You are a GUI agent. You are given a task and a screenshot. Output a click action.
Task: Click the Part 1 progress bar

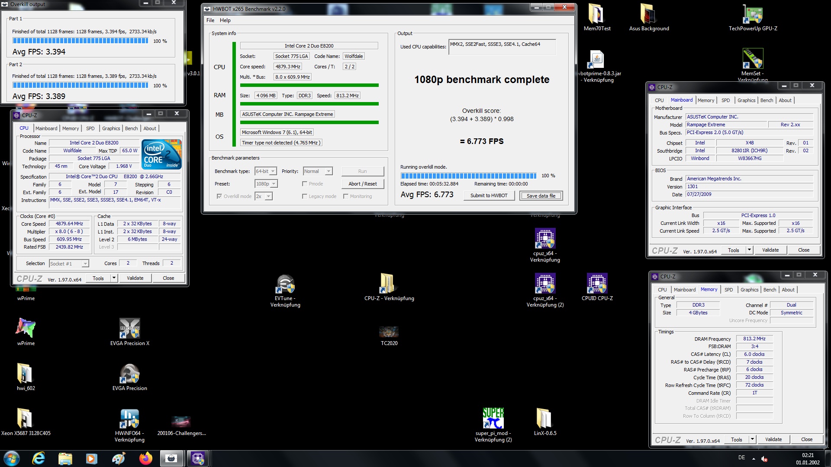point(80,41)
